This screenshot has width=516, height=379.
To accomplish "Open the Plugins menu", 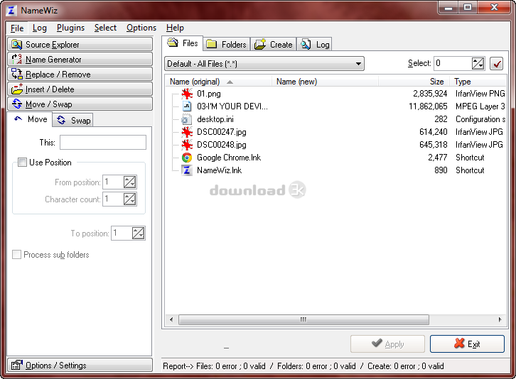I will pyautogui.click(x=70, y=28).
